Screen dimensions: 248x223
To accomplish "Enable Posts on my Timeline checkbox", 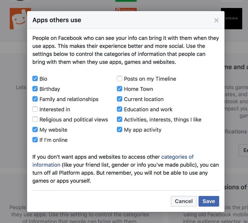I will click(120, 79).
